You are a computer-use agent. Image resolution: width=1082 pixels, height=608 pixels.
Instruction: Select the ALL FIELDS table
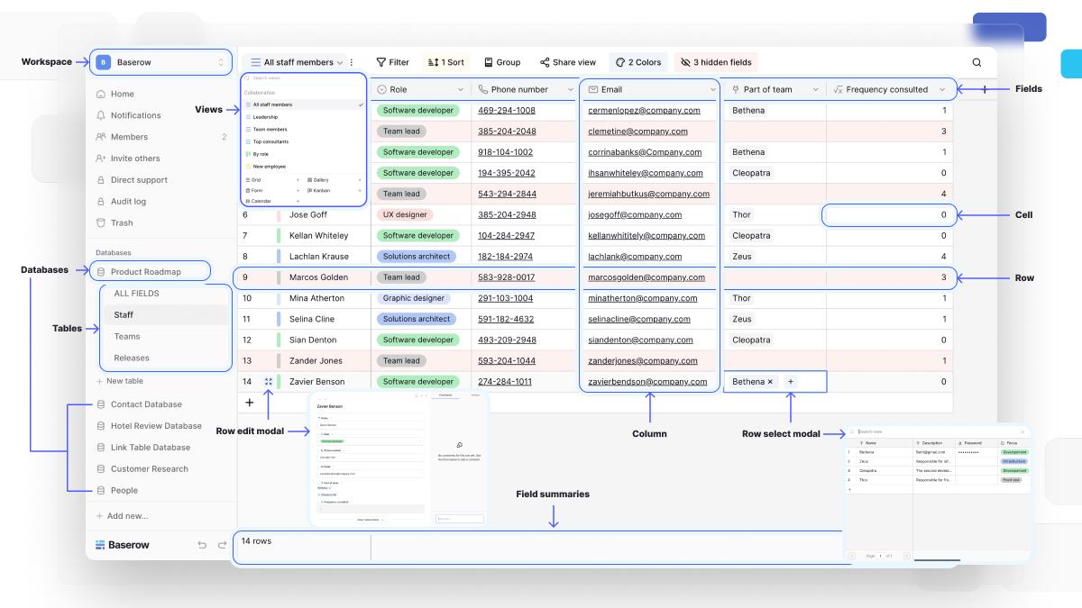point(136,294)
